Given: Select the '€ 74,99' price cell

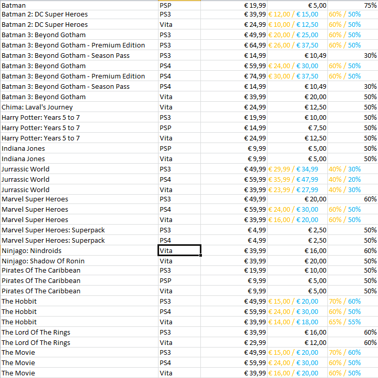Looking at the screenshot, I should tap(234, 76).
